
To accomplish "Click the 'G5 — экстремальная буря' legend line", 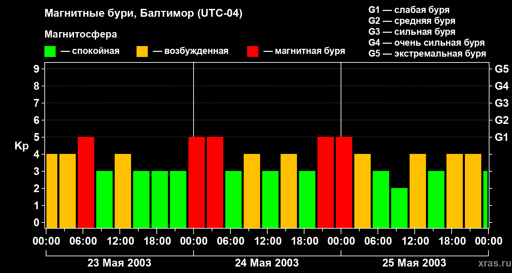I will tap(427, 54).
